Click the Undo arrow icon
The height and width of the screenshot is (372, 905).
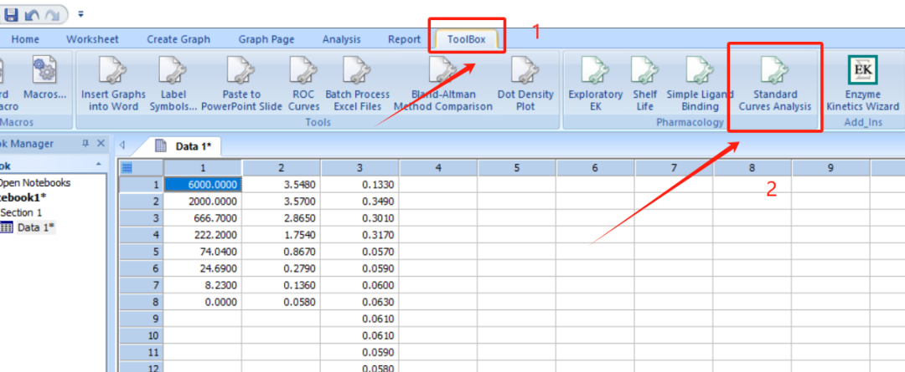click(32, 14)
